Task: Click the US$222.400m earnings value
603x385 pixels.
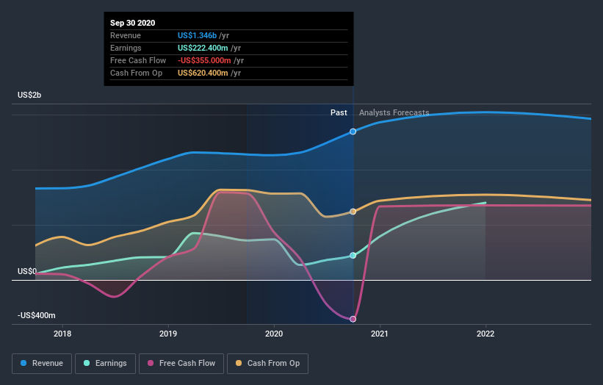Action: pyautogui.click(x=203, y=48)
